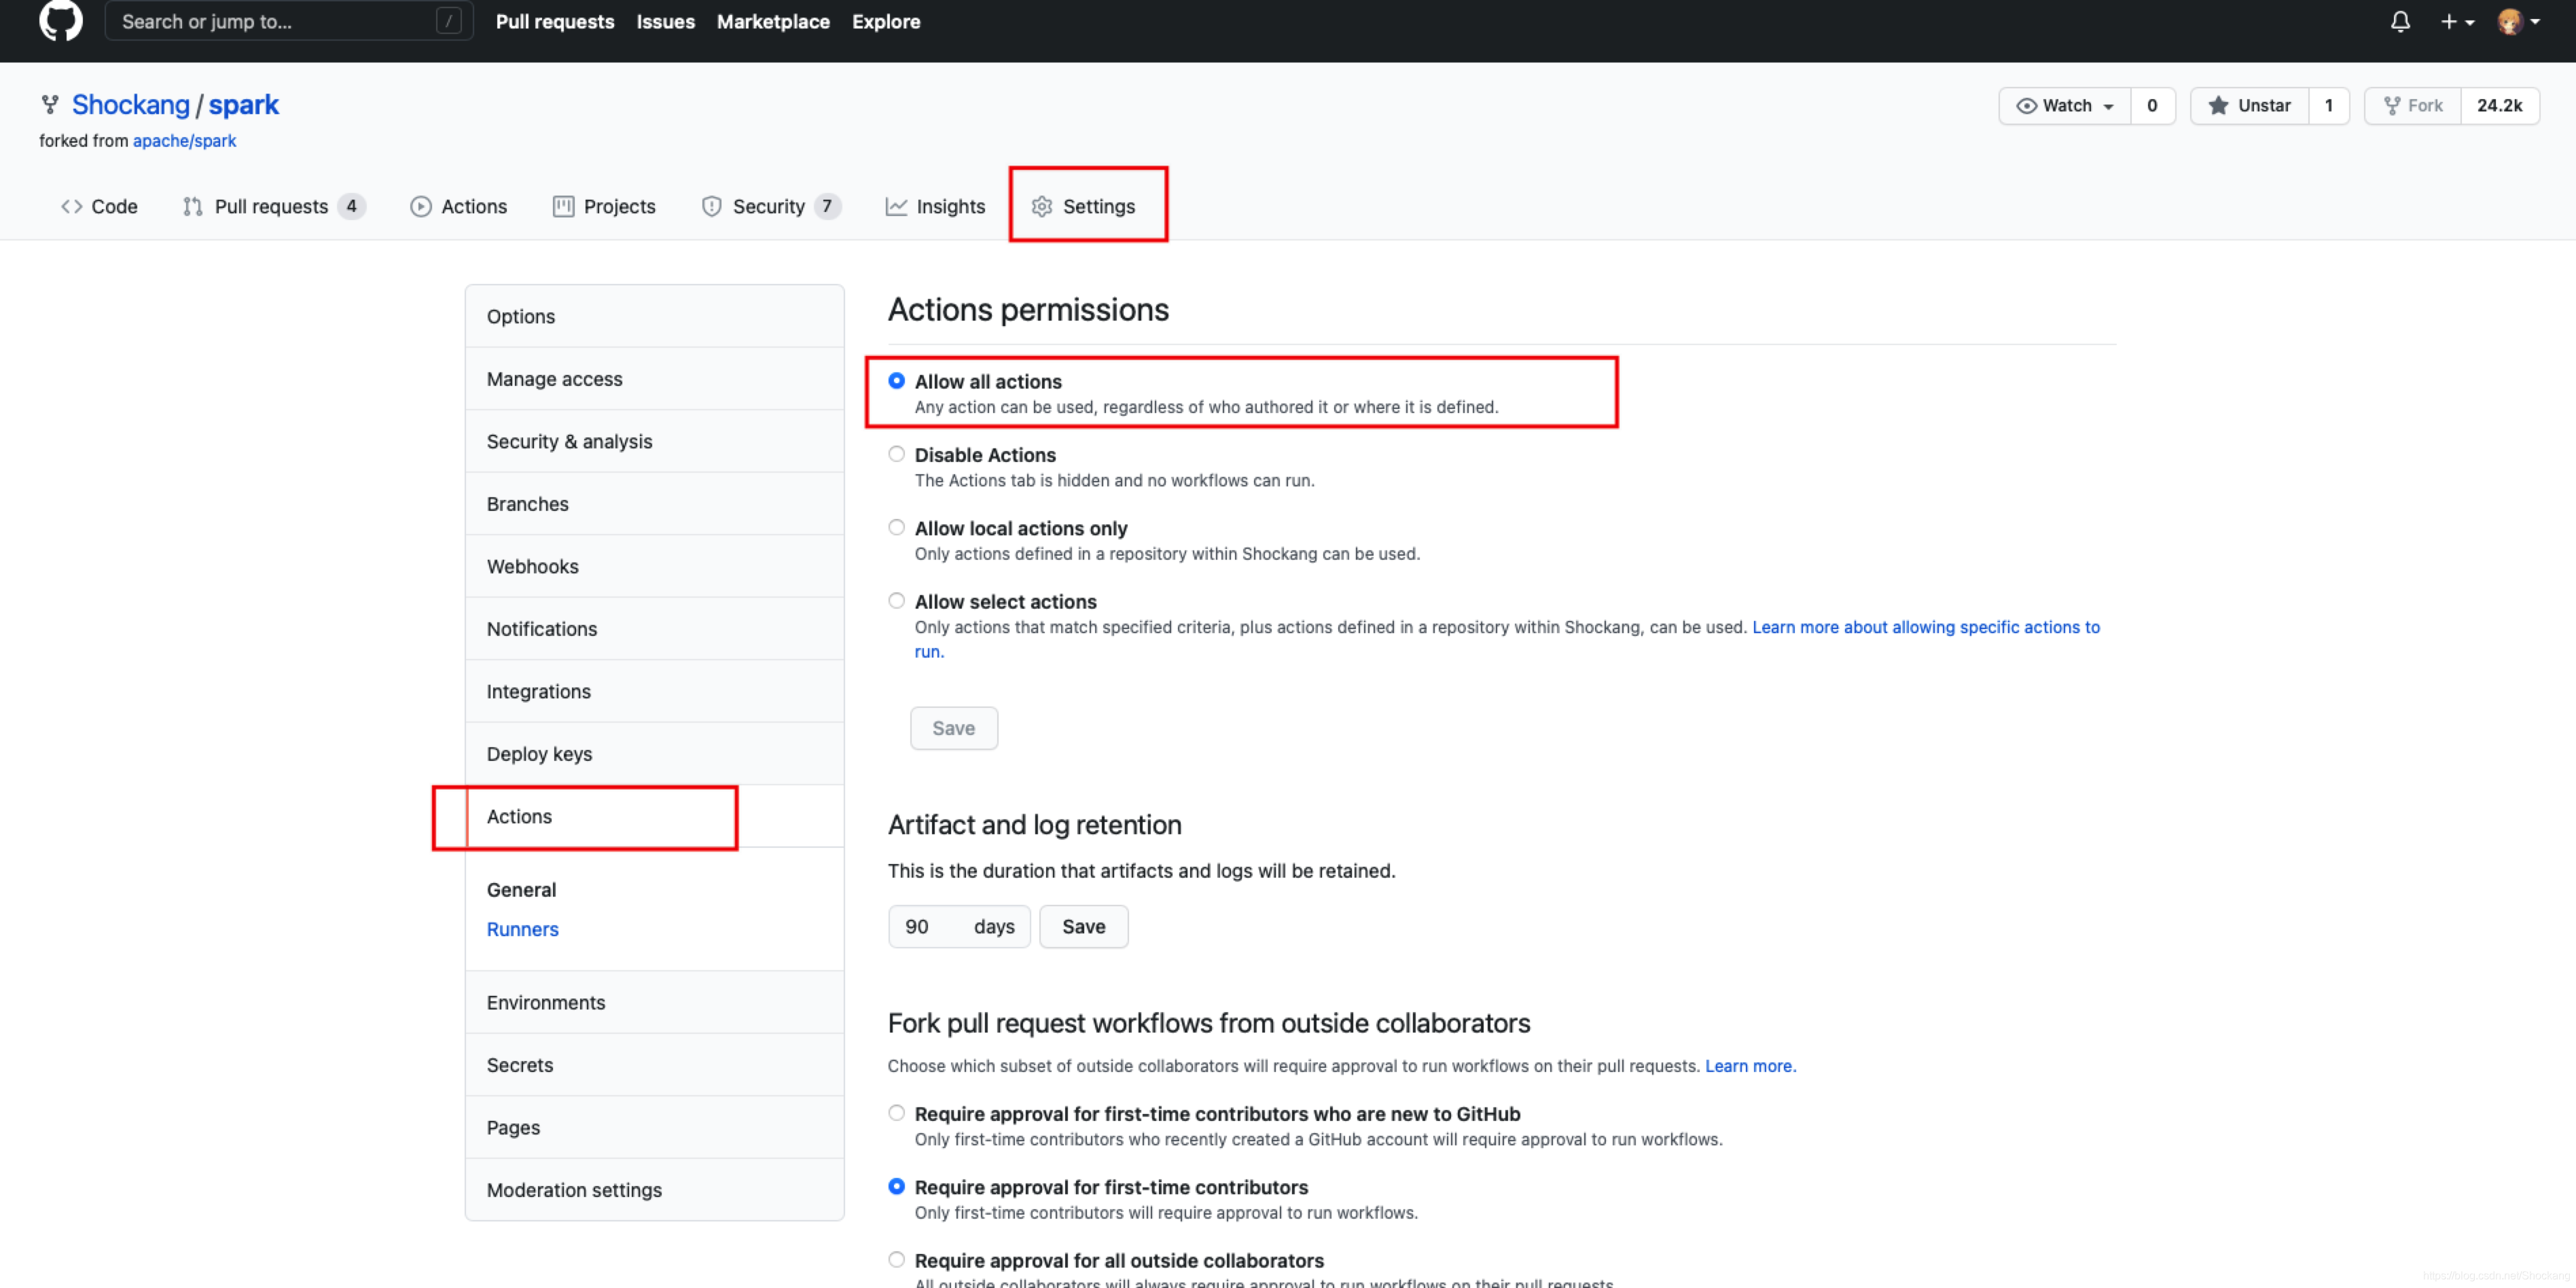The height and width of the screenshot is (1288, 2576).
Task: Click Save button for Actions permissions
Action: 953,728
